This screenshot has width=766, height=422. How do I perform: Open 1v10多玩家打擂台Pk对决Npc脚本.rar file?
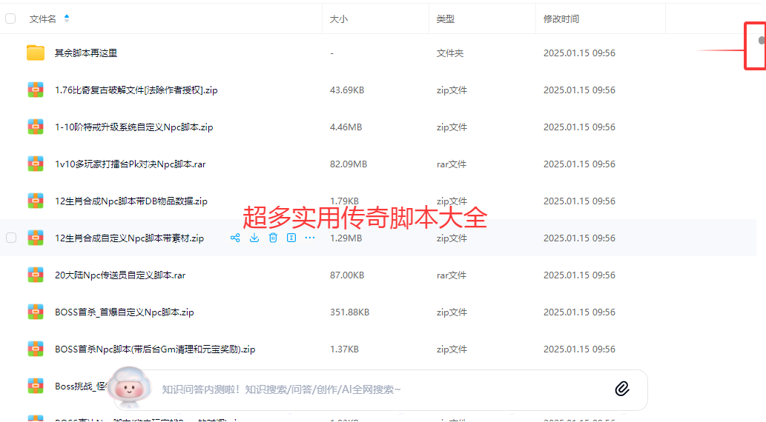(x=130, y=164)
